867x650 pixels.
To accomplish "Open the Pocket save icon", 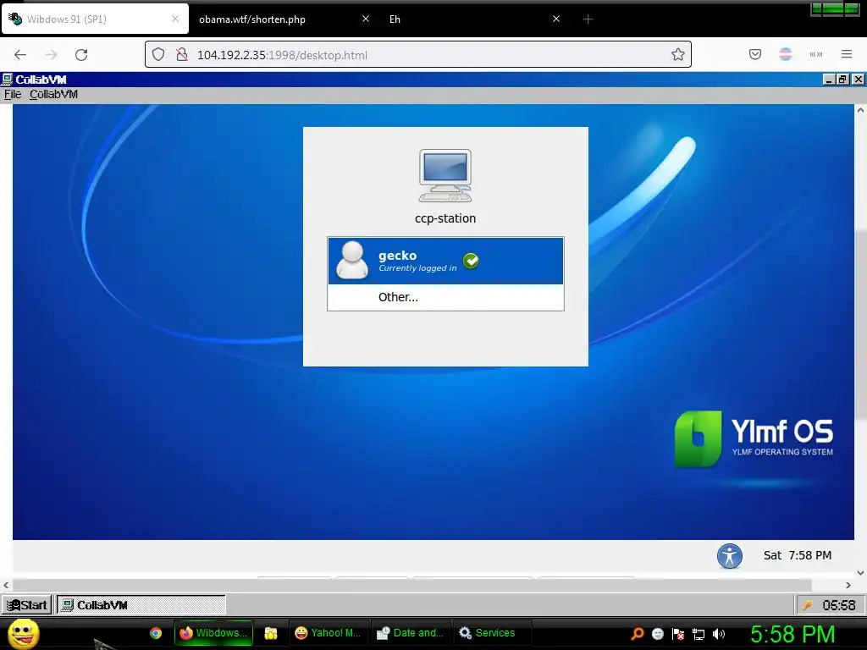I will coord(755,54).
